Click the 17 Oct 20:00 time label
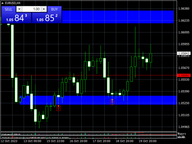192x144 pixels. [101, 141]
